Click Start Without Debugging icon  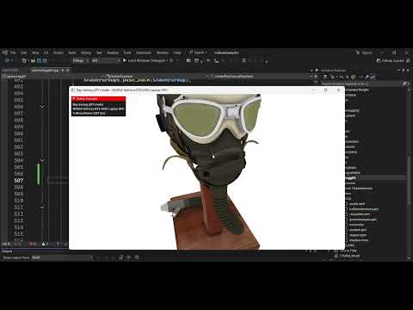click(171, 60)
